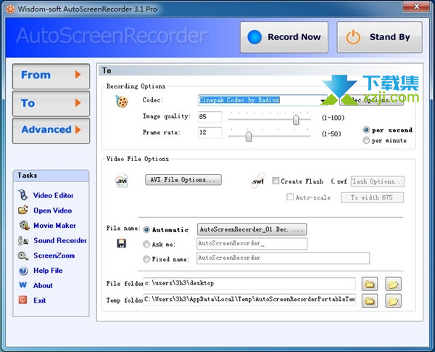The height and width of the screenshot is (352, 435).
Task: Click the Ask me name prefix field
Action: click(x=252, y=244)
